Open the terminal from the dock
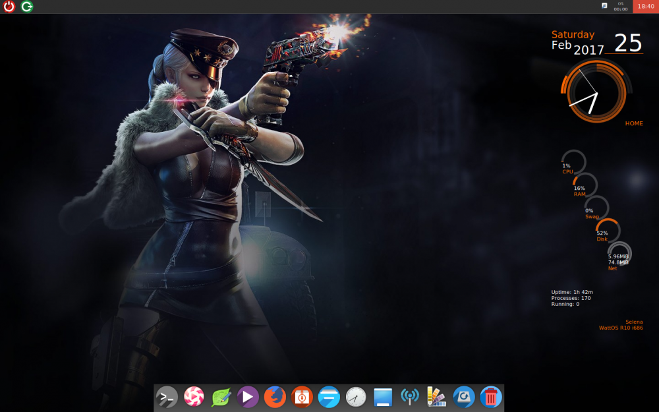Image resolution: width=659 pixels, height=412 pixels. (167, 397)
